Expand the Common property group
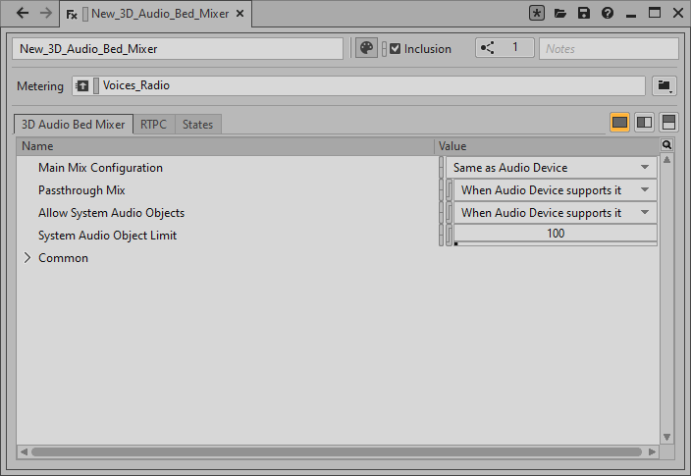The height and width of the screenshot is (476, 691). point(27,258)
